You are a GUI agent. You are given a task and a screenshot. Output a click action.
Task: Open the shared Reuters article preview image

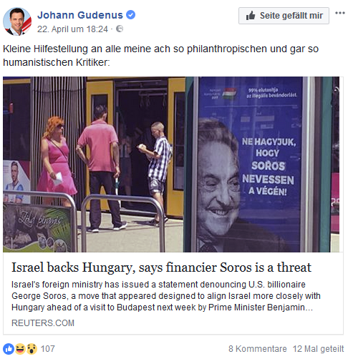coord(171,164)
